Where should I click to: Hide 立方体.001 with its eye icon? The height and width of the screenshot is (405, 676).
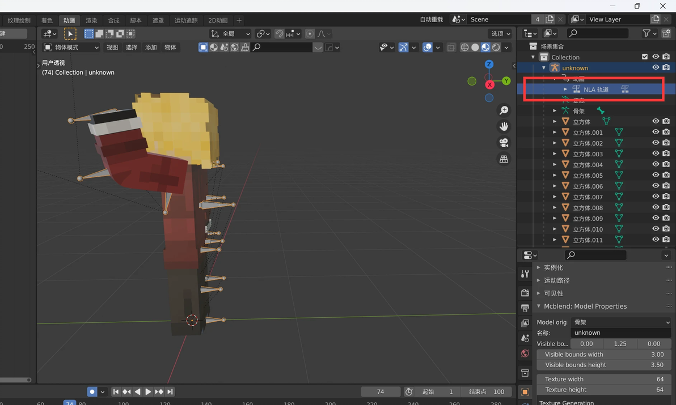click(x=656, y=132)
